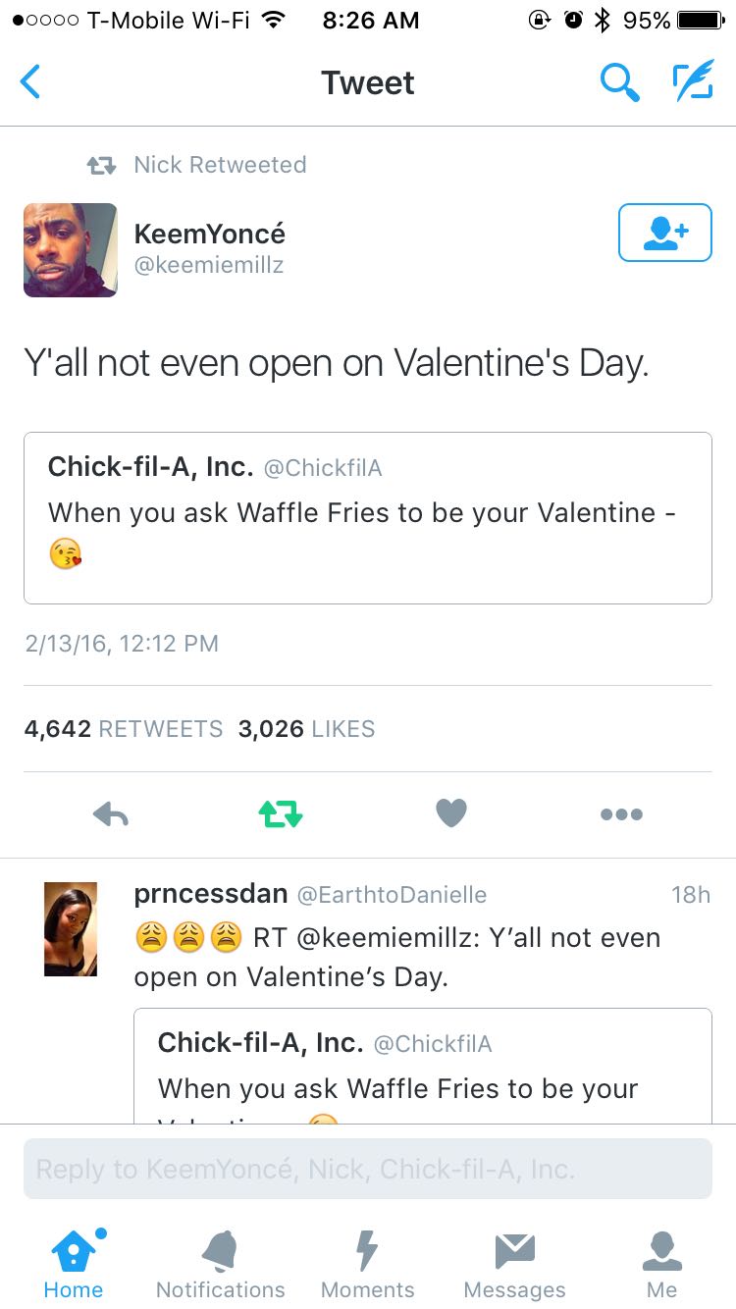Open the Me profile tab
This screenshot has width=736, height=1309.
pyautogui.click(x=661, y=1264)
